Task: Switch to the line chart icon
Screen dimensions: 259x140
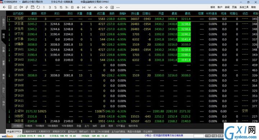Action: [15, 7]
